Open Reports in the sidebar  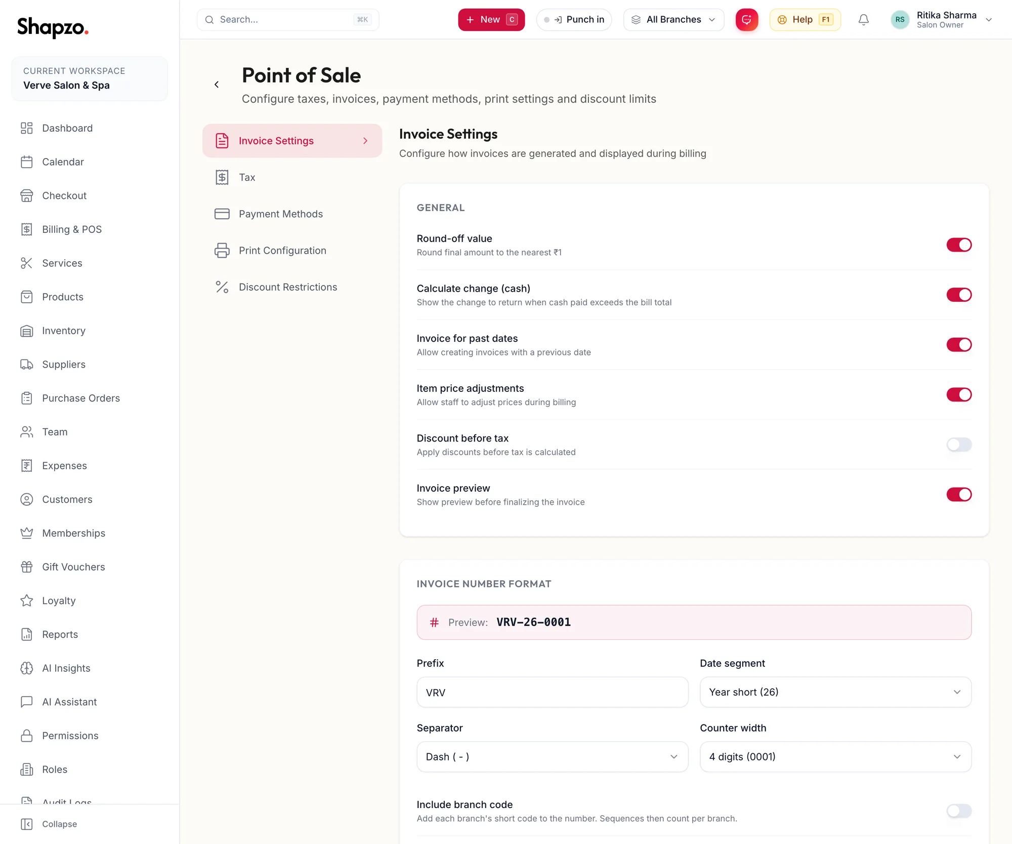click(x=90, y=634)
